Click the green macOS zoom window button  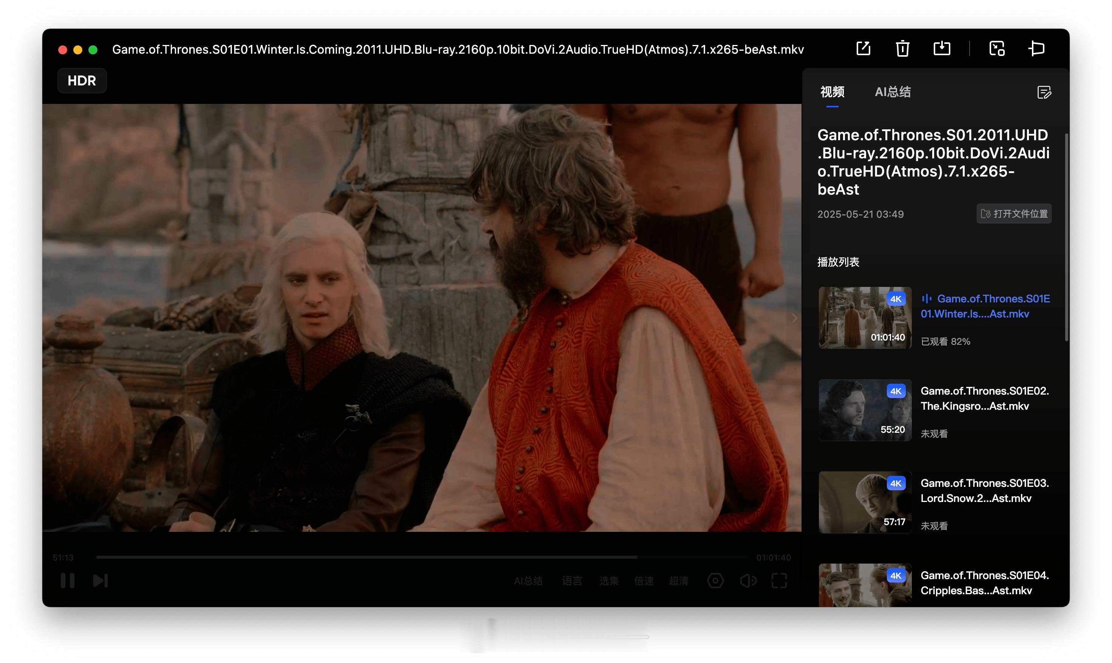point(93,50)
